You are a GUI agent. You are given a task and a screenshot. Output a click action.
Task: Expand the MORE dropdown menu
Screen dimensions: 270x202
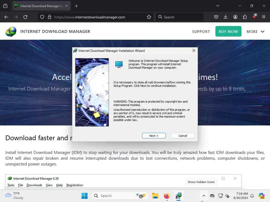point(255,32)
